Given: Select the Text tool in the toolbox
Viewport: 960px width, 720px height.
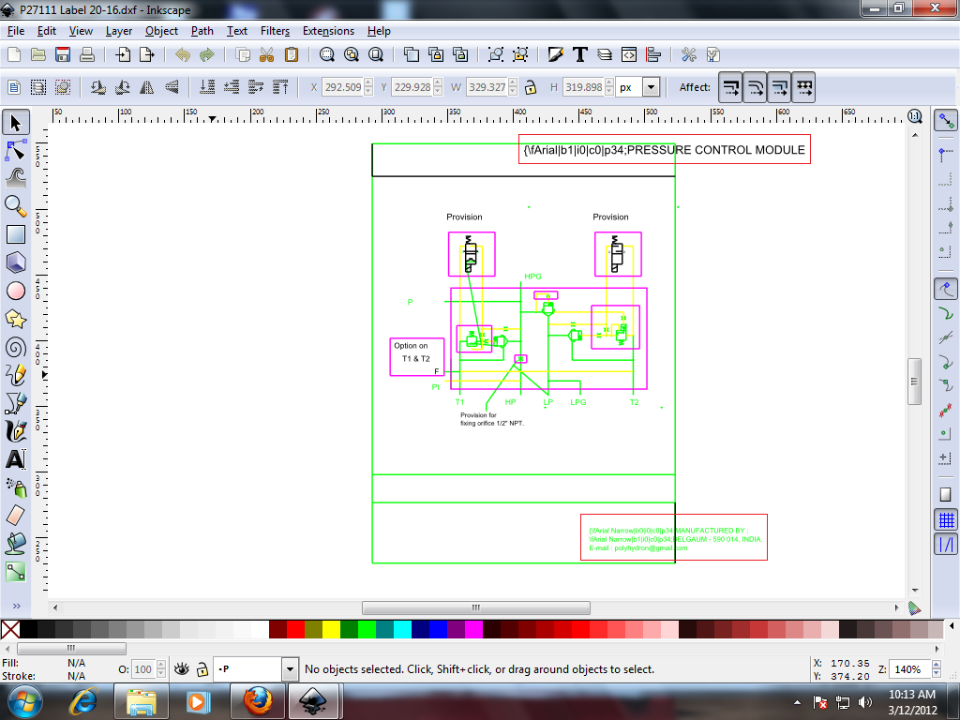Looking at the screenshot, I should pos(15,458).
